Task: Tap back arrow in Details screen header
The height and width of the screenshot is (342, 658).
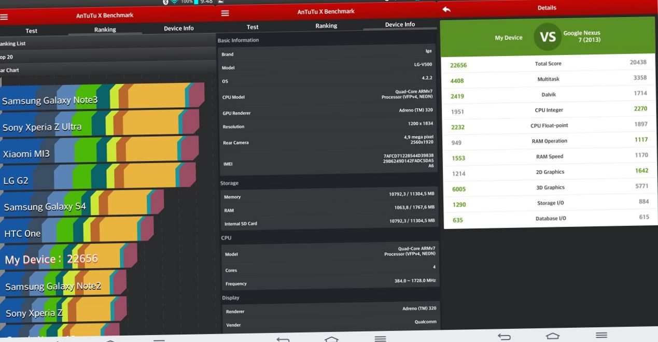Action: click(446, 9)
